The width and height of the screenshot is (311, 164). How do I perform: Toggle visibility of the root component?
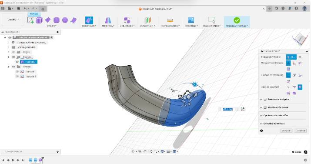pyautogui.click(x=10, y=37)
